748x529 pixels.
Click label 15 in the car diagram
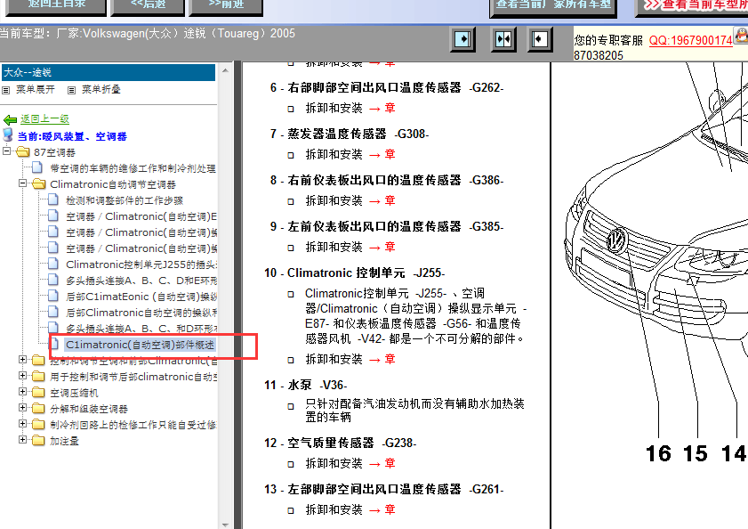695,453
